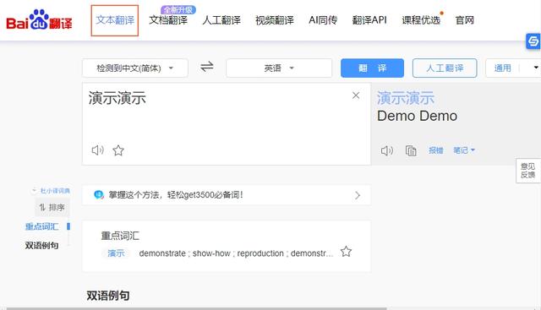541x310 pixels.
Task: Open the AI同传 tab
Action: click(x=323, y=20)
